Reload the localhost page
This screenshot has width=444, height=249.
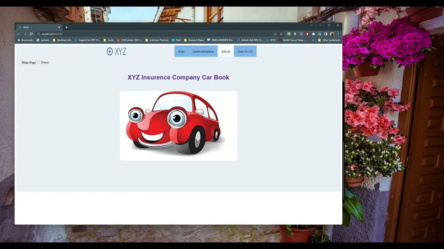pos(31,34)
